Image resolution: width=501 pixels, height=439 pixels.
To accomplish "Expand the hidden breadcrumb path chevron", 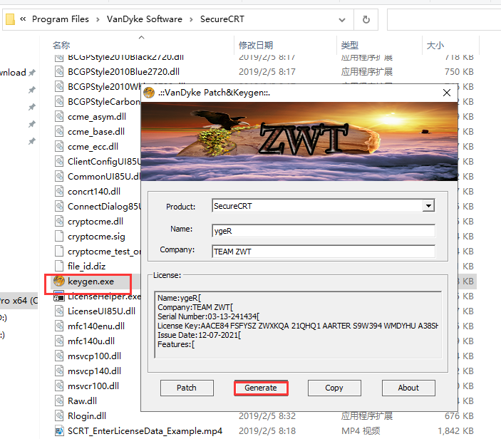I will 24,20.
